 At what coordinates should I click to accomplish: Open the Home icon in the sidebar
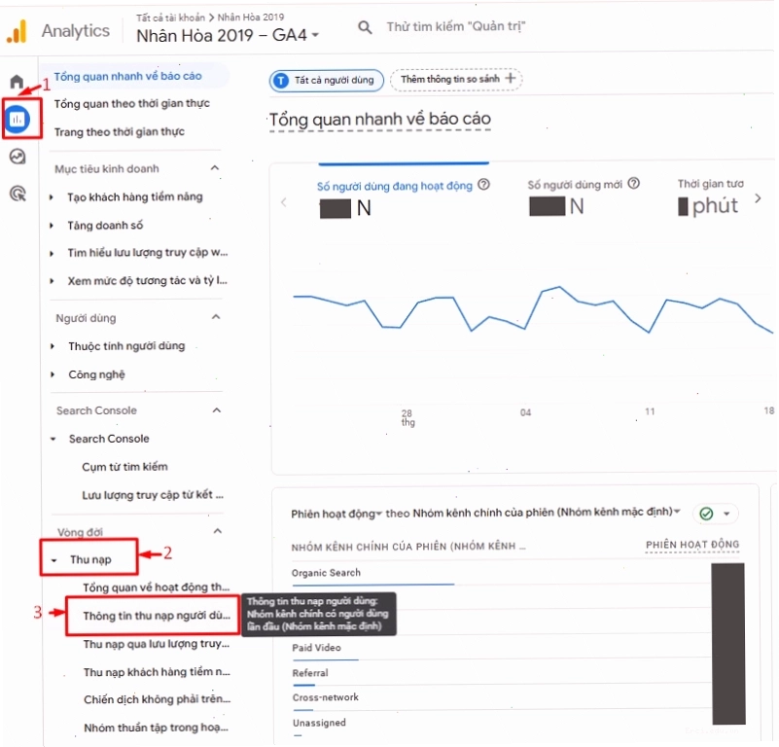pyautogui.click(x=17, y=81)
